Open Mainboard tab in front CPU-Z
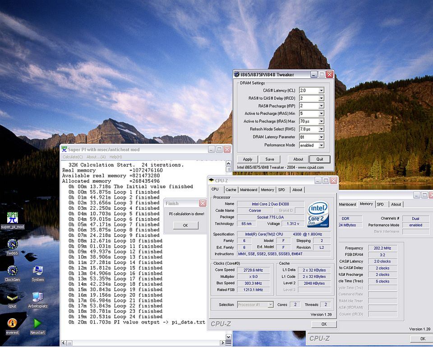433x347 pixels. [249, 190]
